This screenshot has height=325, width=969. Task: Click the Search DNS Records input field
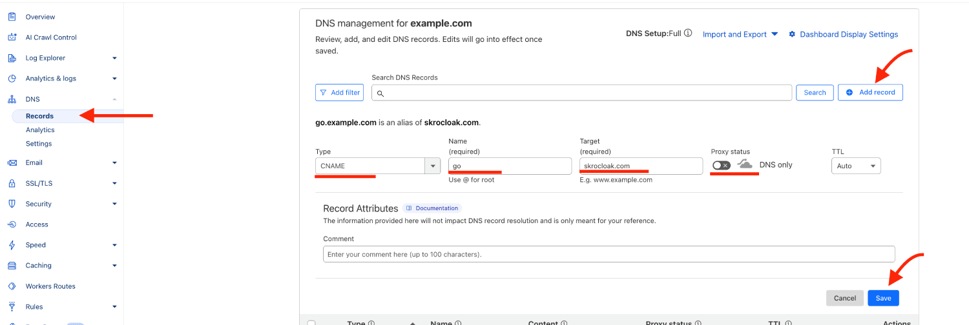coord(581,93)
